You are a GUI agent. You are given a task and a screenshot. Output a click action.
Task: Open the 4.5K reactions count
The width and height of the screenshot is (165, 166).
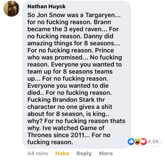153,141
